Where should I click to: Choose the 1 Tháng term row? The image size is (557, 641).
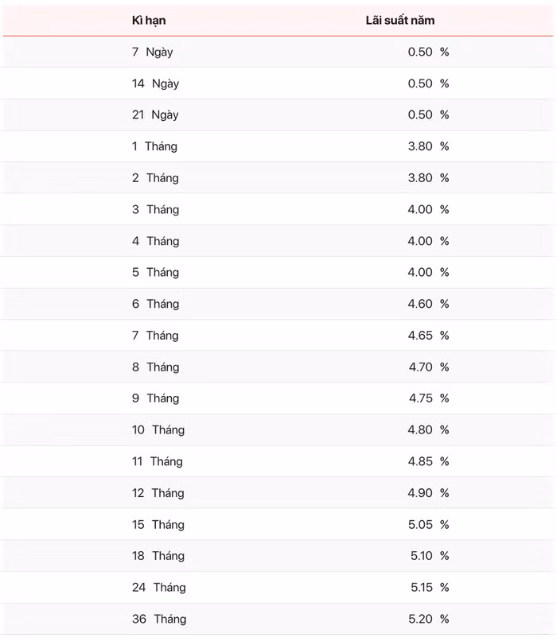coord(154,146)
